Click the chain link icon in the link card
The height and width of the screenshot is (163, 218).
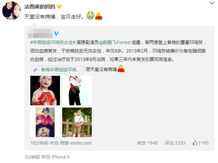[x=35, y=70]
